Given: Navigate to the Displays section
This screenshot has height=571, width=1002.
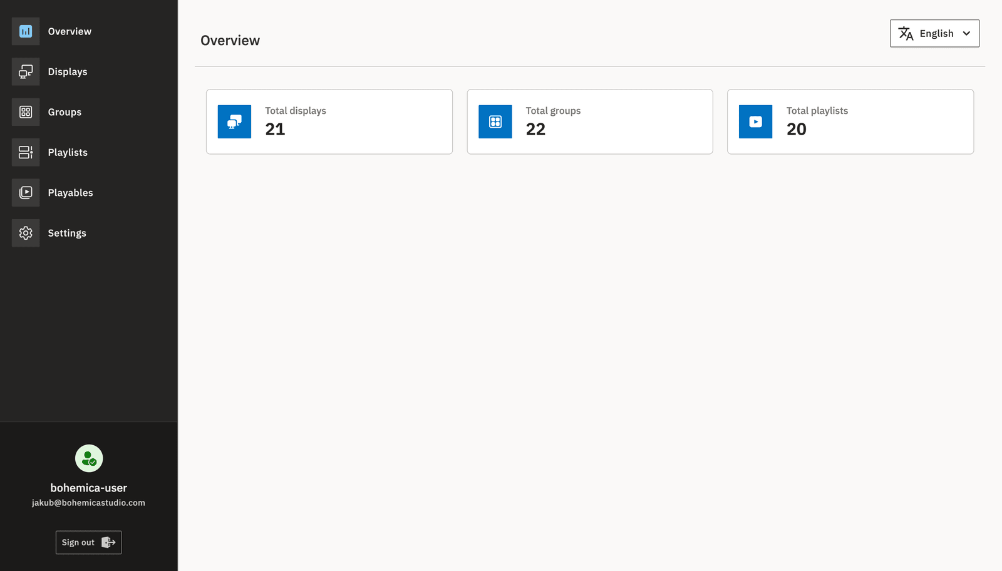Looking at the screenshot, I should 67,71.
